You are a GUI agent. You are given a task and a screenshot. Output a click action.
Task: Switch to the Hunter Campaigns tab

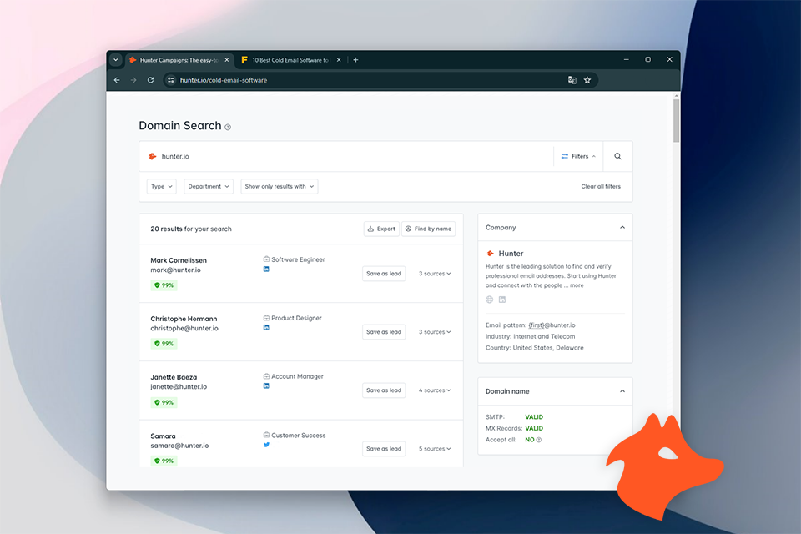coord(179,60)
